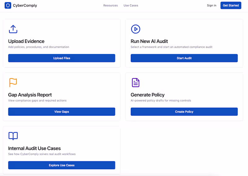
Task: Click the Generate Policy heading
Action: tap(148, 95)
